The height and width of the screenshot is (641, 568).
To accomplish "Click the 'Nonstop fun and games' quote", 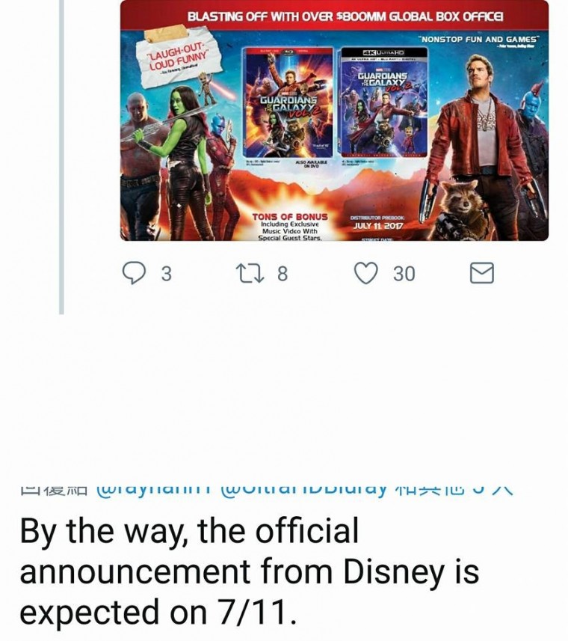I will click(479, 39).
